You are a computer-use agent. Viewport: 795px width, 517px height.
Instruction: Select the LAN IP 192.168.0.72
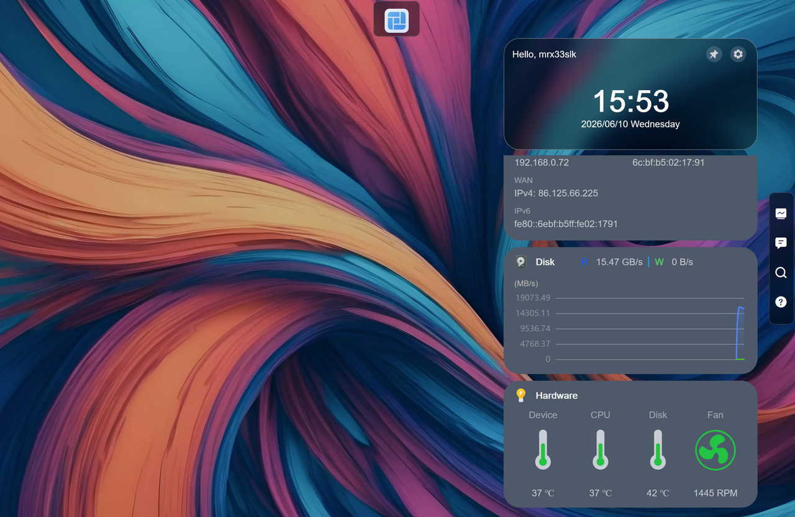(542, 163)
